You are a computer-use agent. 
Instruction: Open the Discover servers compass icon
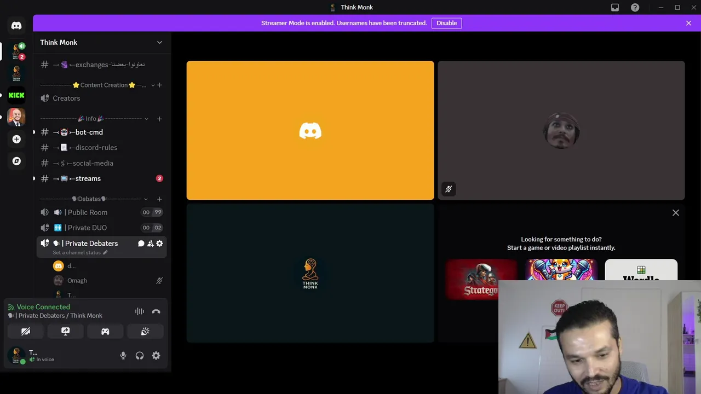16,161
